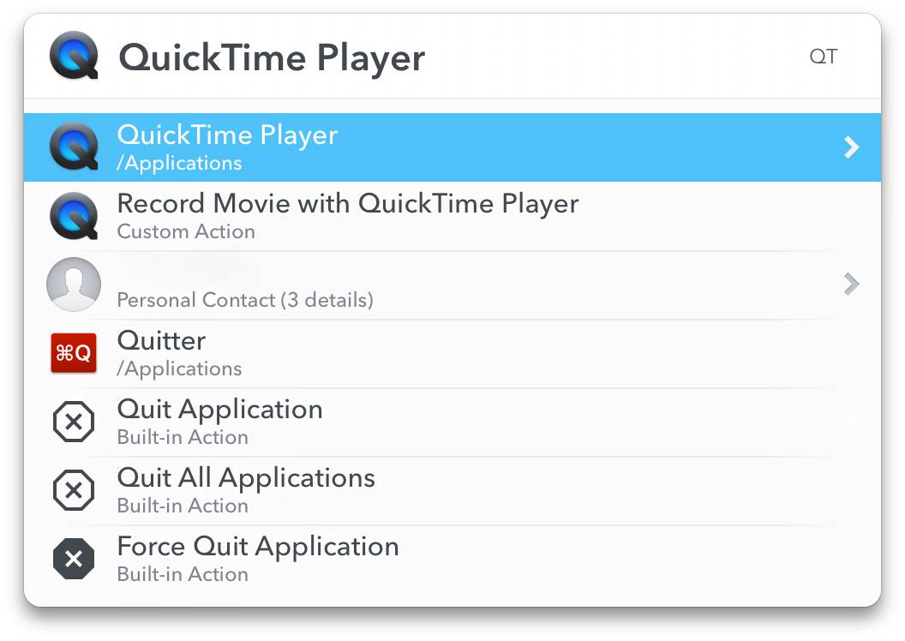Click the QuickTime icon in the header bar
Screen dimensions: 905x641
pos(74,57)
